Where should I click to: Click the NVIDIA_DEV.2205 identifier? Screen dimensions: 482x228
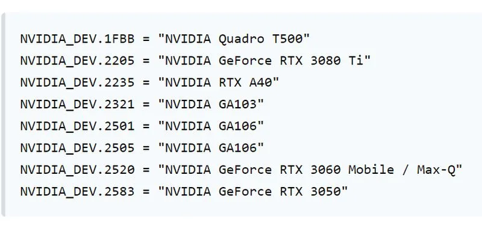78,61
